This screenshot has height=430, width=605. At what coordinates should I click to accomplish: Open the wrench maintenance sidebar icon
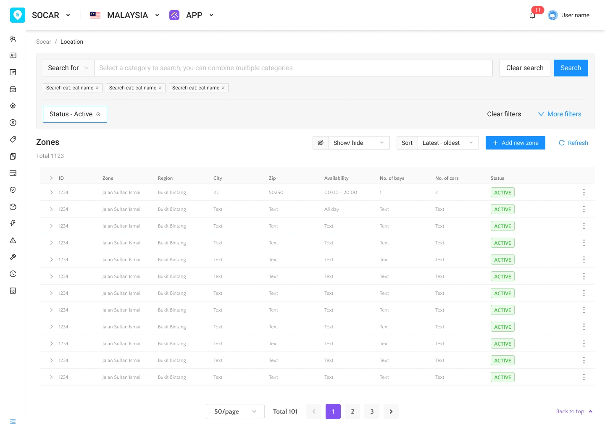(13, 257)
